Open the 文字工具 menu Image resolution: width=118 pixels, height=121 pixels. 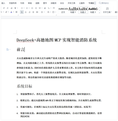[x=107, y=10]
